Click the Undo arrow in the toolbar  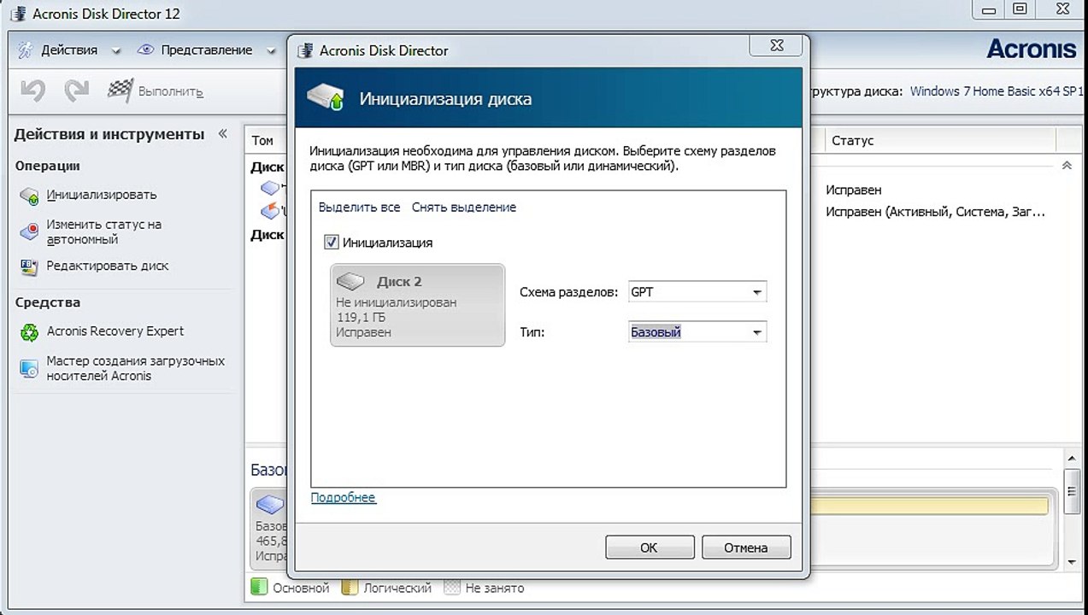(32, 91)
